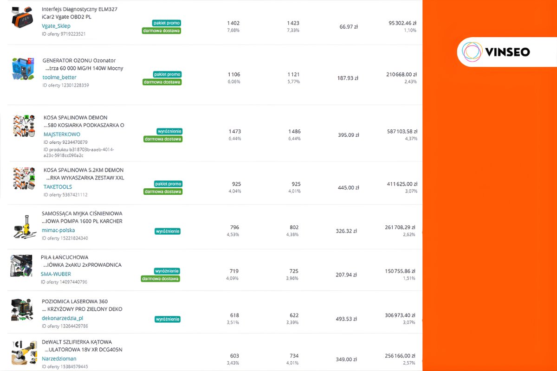Click darmowa dostawa badge for SMA-WUBER offer
The image size is (557, 371).
click(161, 279)
